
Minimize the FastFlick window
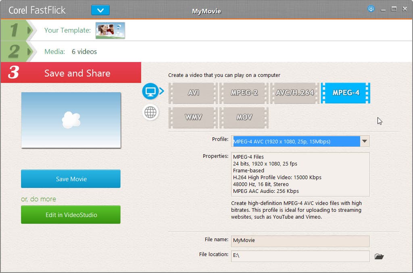pyautogui.click(x=383, y=10)
